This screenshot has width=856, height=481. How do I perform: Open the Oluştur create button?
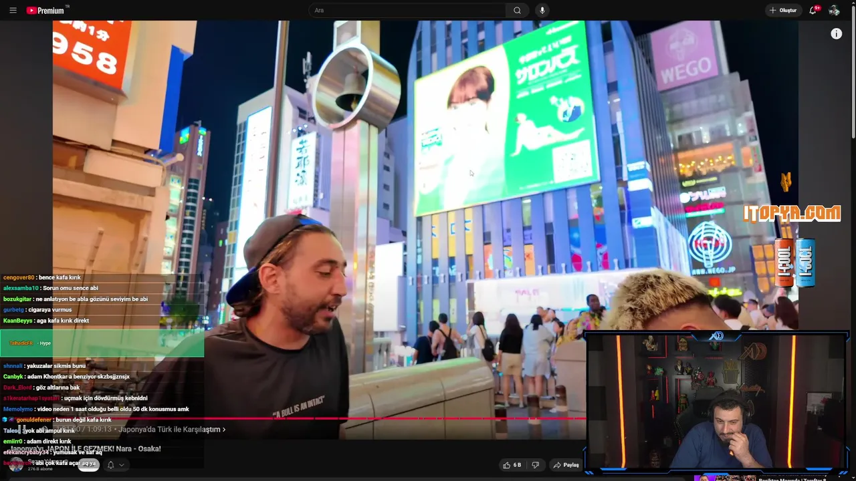[783, 10]
